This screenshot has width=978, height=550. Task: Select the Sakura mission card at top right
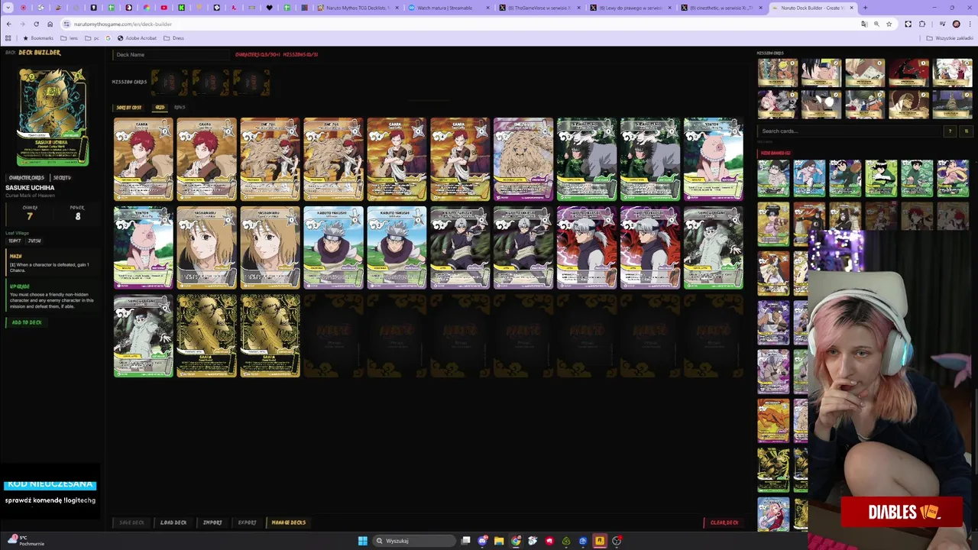click(953, 73)
